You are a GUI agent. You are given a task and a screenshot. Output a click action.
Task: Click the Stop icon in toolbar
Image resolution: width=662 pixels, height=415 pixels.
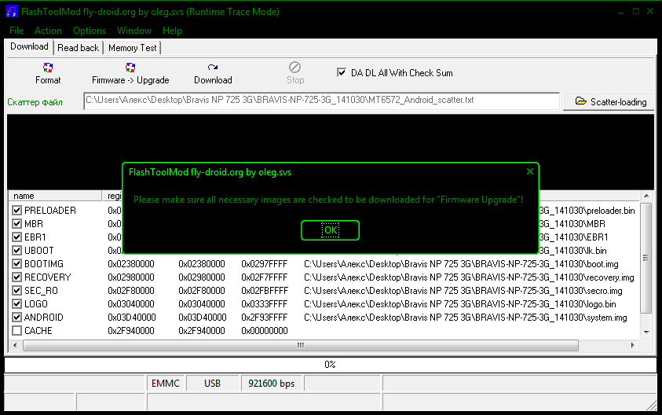tap(294, 68)
